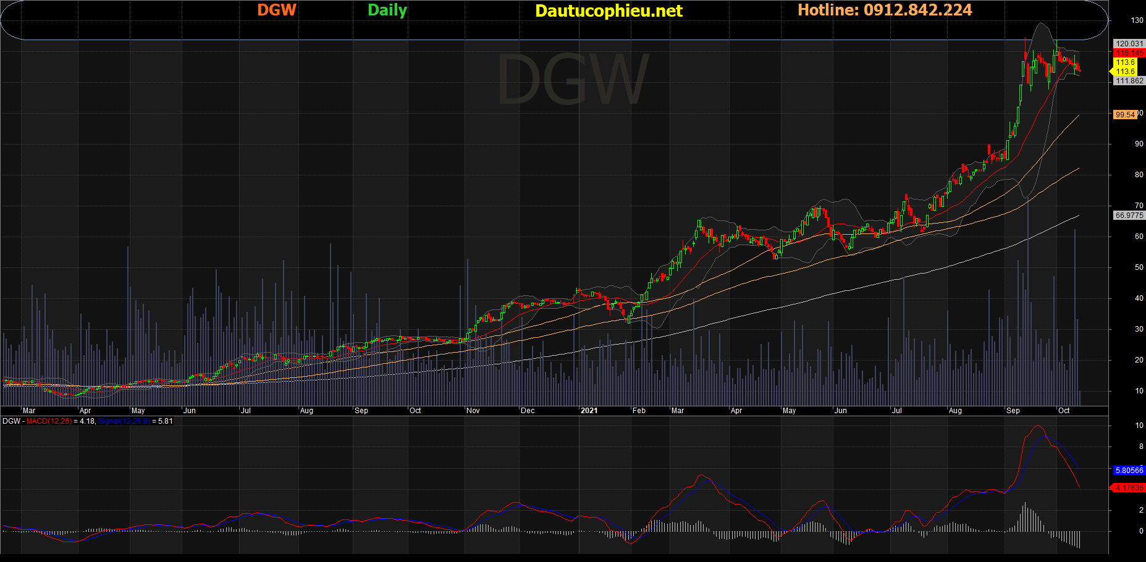Click the red 116.145 price label
Image resolution: width=1146 pixels, height=562 pixels.
pyautogui.click(x=1129, y=53)
